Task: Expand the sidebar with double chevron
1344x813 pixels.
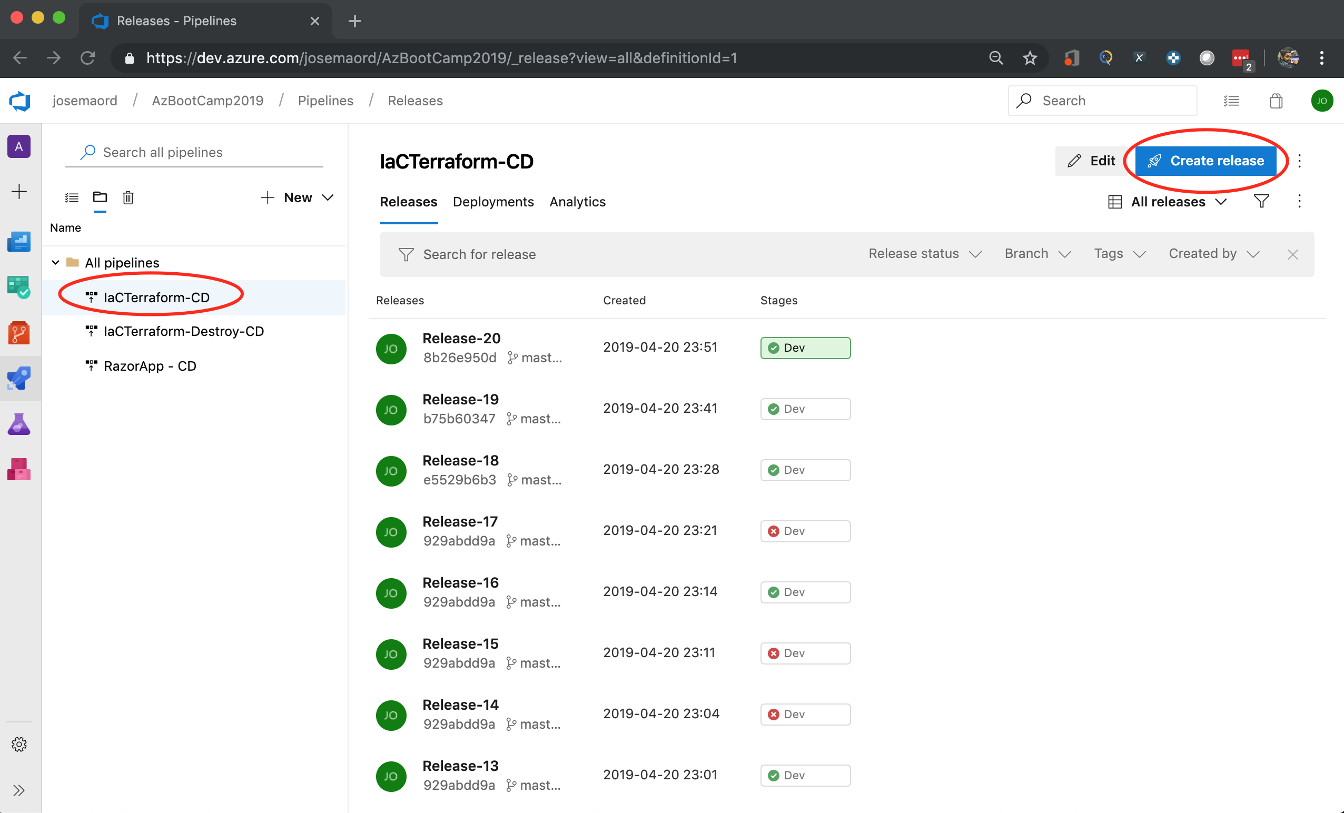Action: coord(19,790)
